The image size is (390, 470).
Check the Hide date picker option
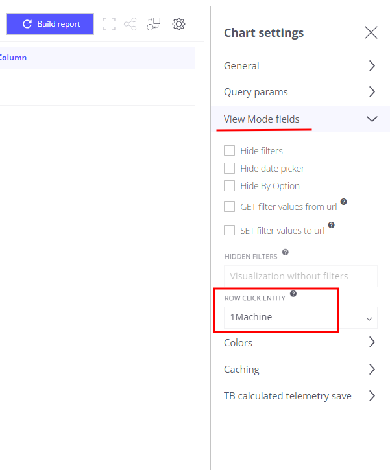(x=229, y=168)
